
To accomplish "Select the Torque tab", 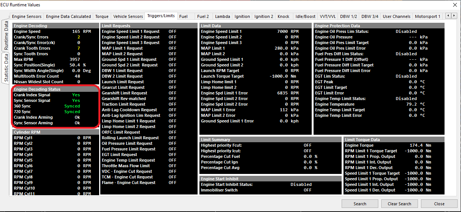I will point(102,16).
